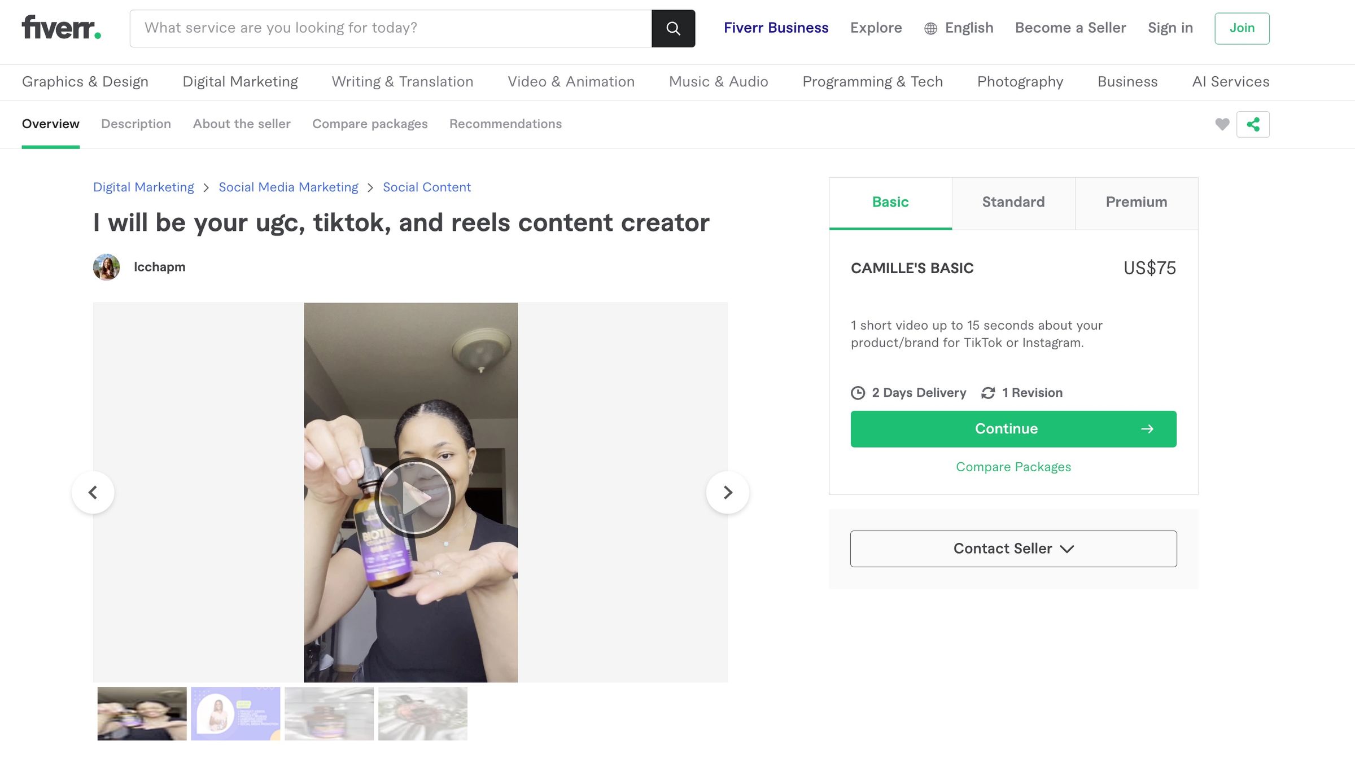This screenshot has height=776, width=1355.
Task: Switch to the Standard package
Action: point(1013,202)
